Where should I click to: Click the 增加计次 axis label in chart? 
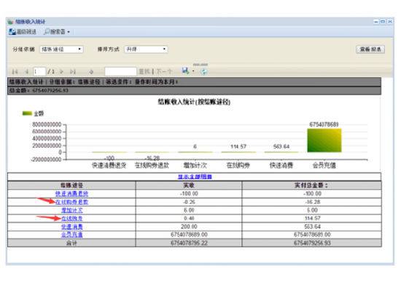tap(195, 165)
